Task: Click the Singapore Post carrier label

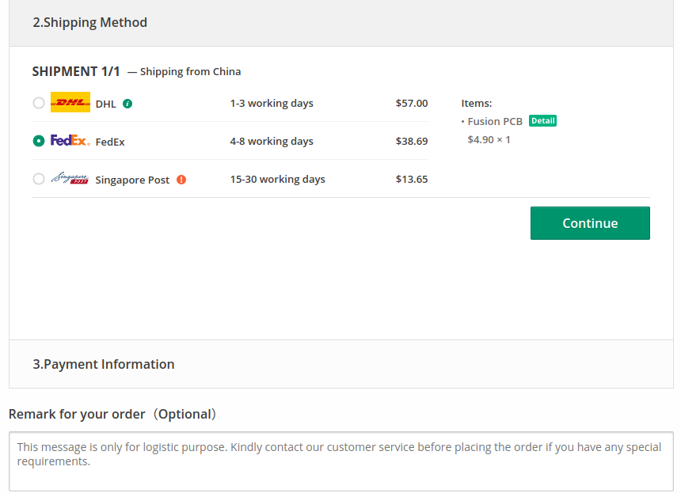Action: [x=132, y=180]
